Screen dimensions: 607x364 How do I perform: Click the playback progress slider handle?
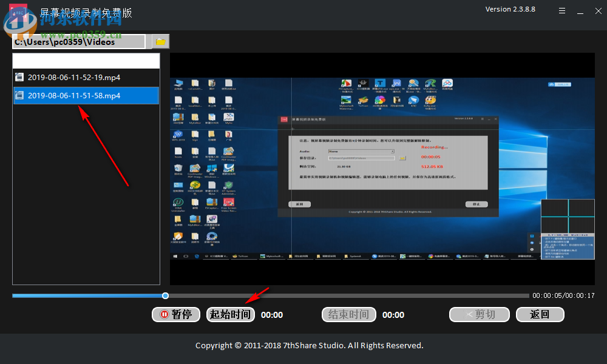coord(165,296)
